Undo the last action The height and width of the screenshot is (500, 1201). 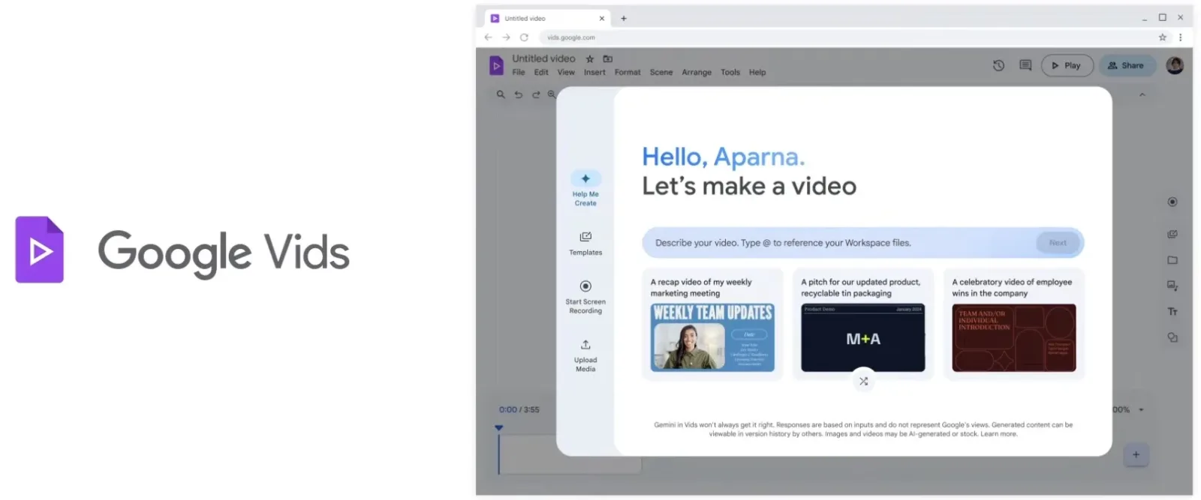coord(519,94)
